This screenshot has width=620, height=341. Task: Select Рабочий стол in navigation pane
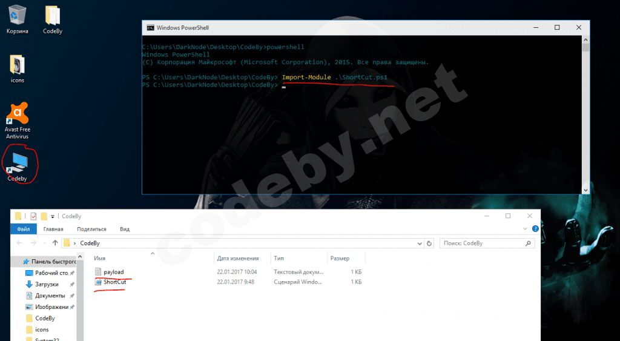coord(47,273)
